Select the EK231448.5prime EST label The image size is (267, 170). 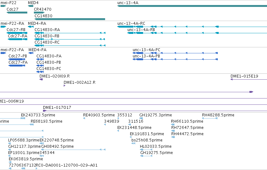pyautogui.click(x=134, y=128)
